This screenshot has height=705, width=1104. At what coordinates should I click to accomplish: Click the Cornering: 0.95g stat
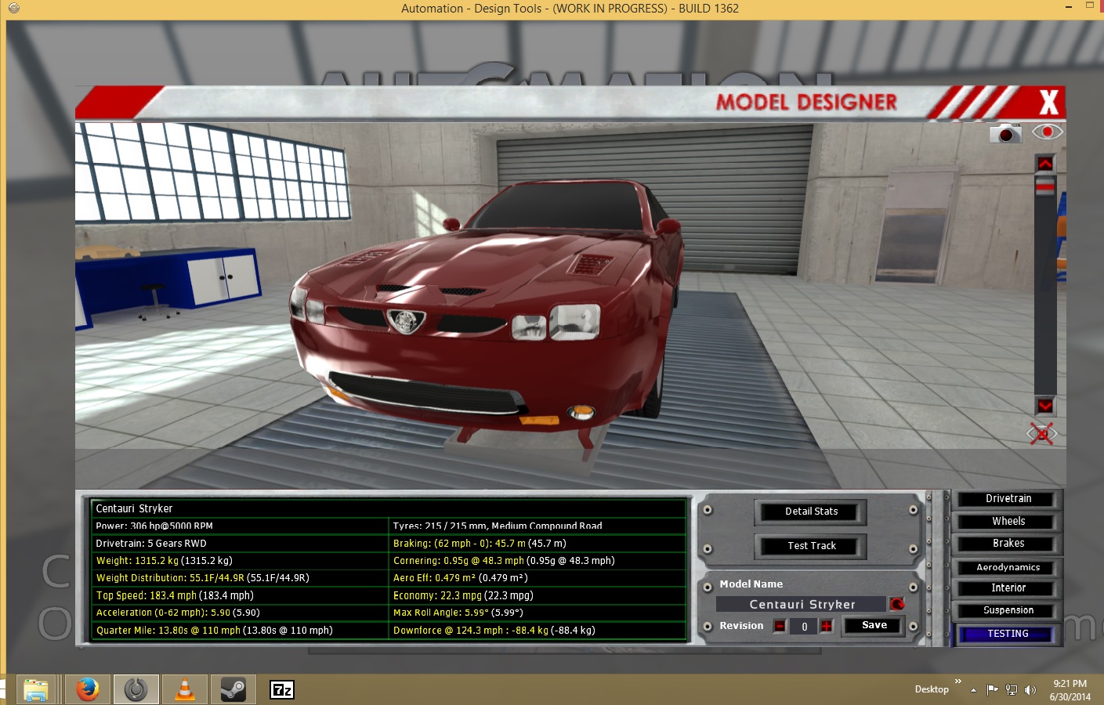point(504,560)
